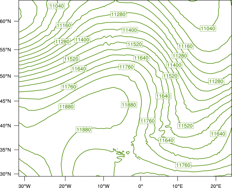The image size is (232, 188).
Task: Click the 11520 contour label near 40°N, 12°E
Action: click(186, 126)
